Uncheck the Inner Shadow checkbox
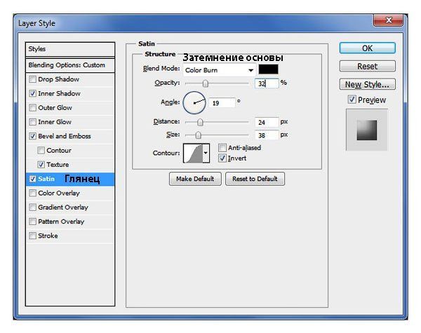 pyautogui.click(x=32, y=94)
